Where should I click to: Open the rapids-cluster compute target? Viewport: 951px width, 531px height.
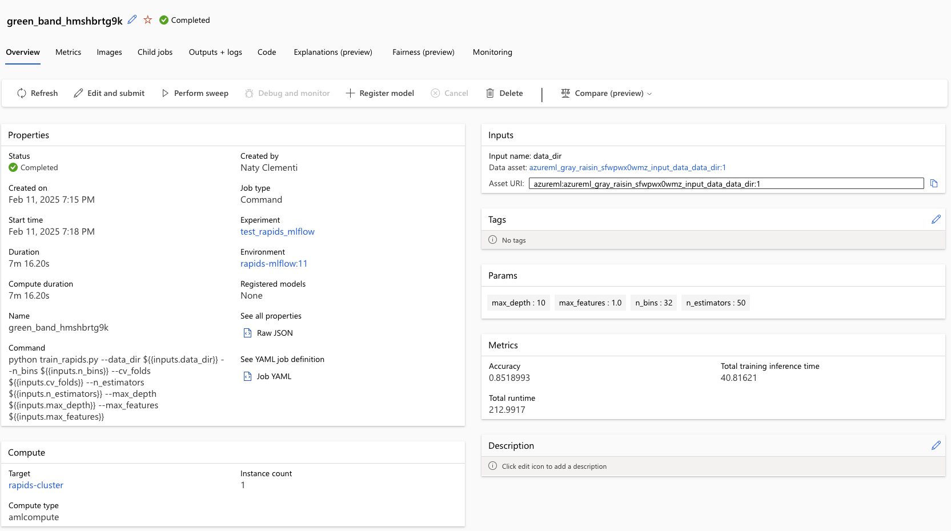(x=36, y=485)
